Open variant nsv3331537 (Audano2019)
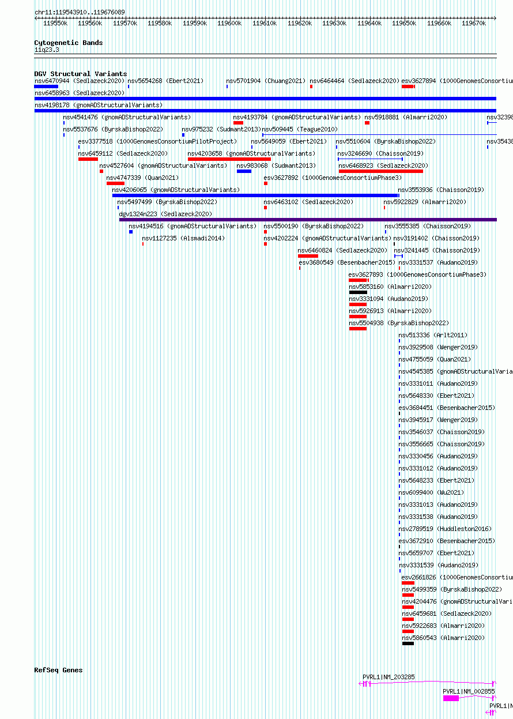This screenshot has height=719, width=513. (438, 262)
